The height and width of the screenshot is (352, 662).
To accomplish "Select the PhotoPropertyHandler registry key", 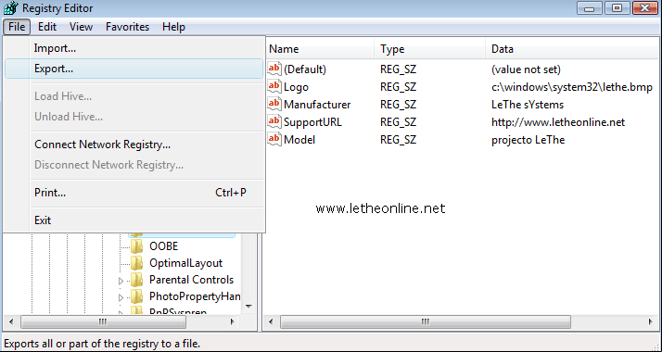I will point(195,296).
